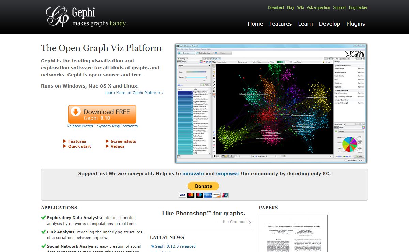Click the Mastercard icon below Donate
The height and width of the screenshot is (252, 409).
[191, 195]
